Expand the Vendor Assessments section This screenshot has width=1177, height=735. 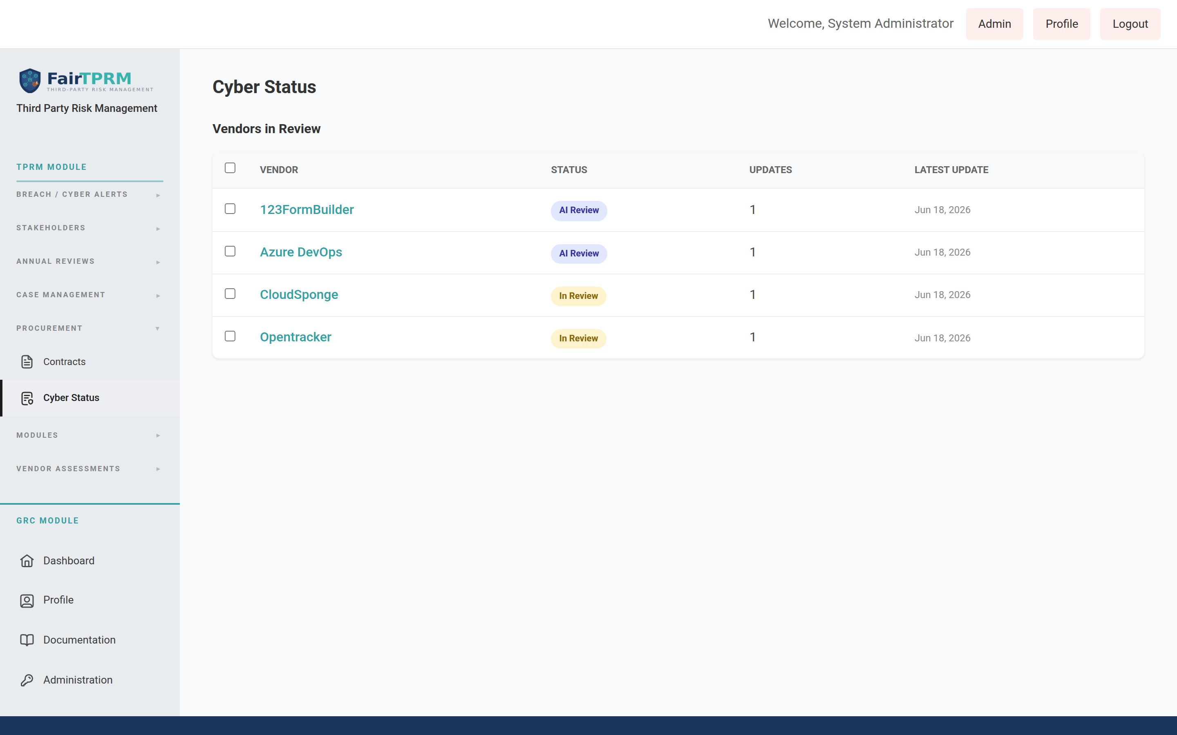coord(90,469)
